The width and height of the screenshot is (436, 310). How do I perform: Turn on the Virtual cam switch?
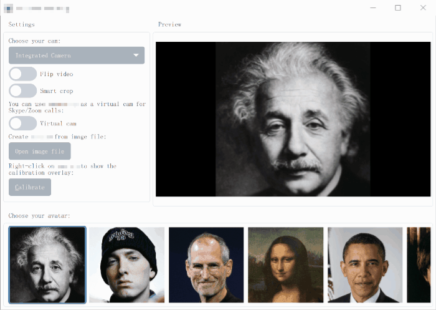[x=22, y=124]
